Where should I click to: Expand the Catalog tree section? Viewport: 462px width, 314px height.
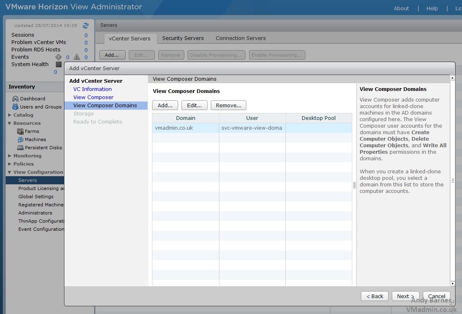tap(10, 115)
